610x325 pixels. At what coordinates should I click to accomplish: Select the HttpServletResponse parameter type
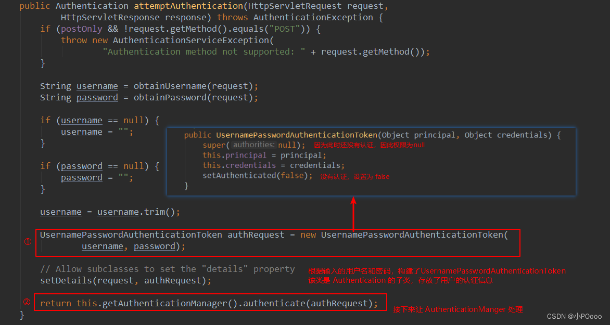(x=110, y=18)
